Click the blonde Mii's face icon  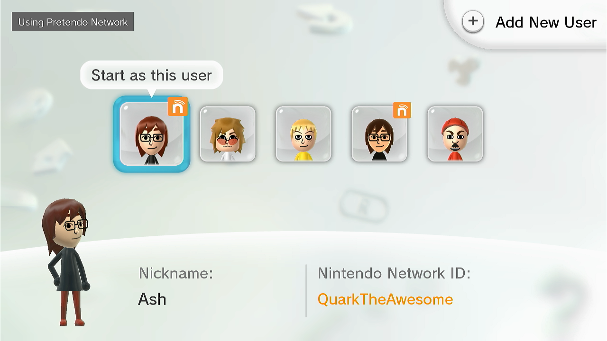(x=303, y=138)
